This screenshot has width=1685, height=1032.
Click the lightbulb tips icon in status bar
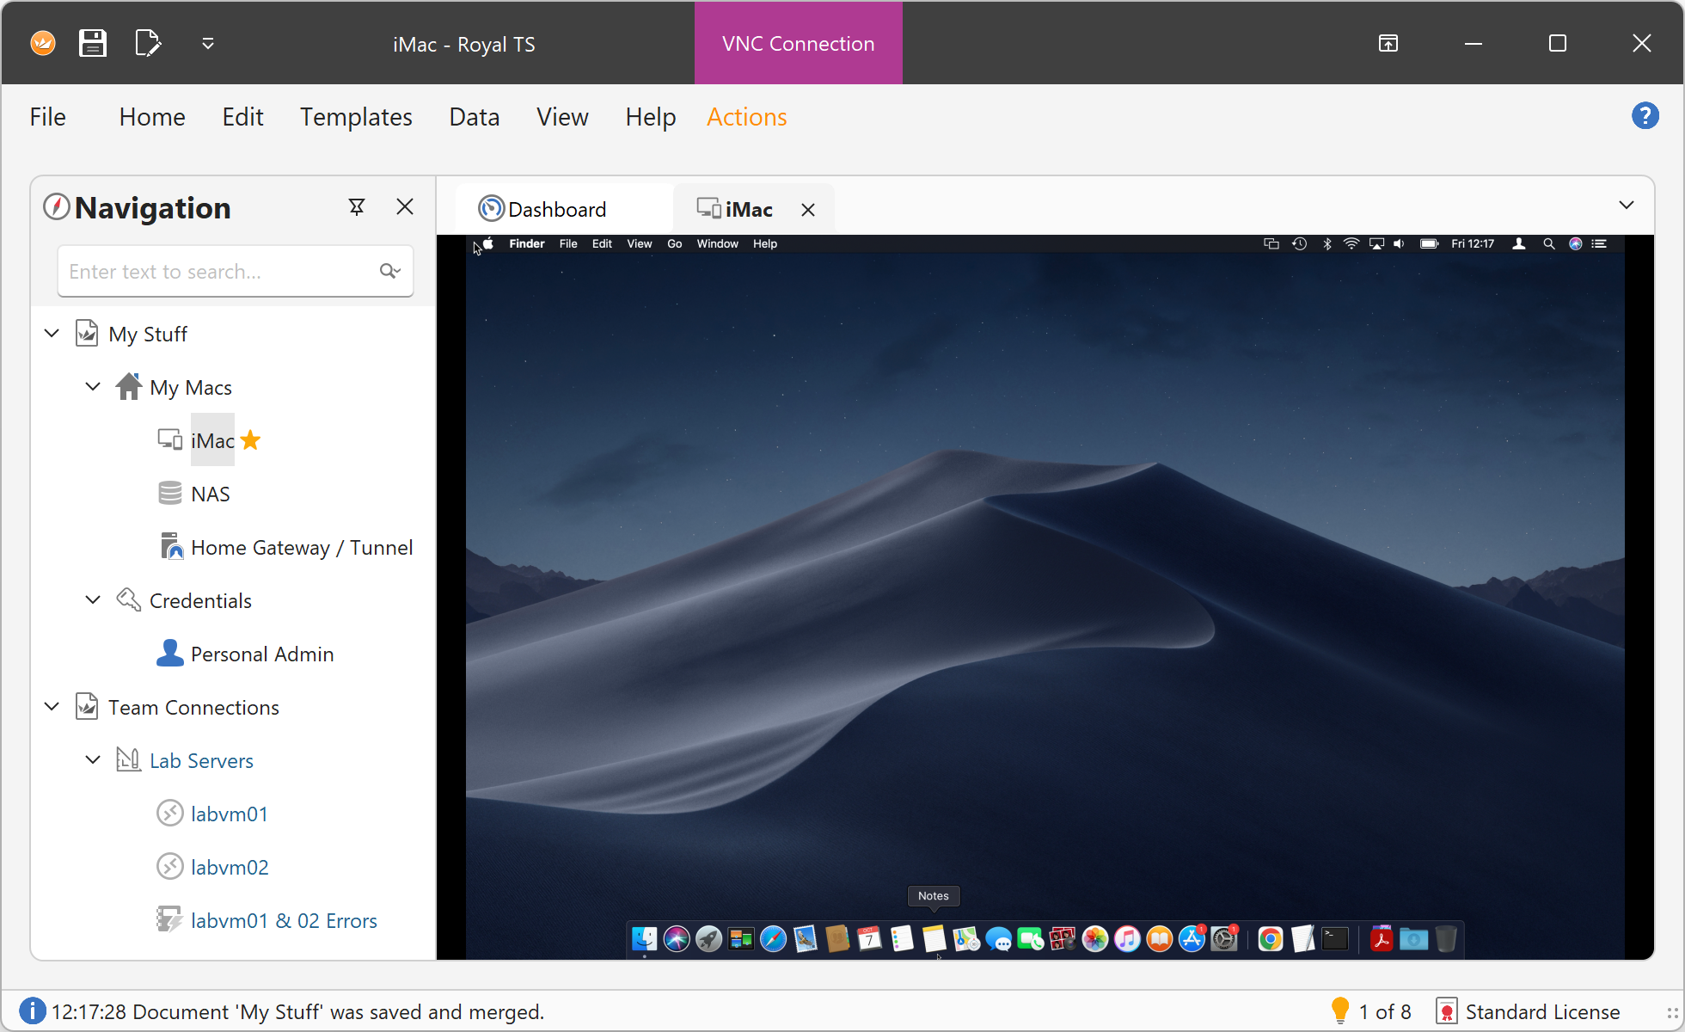[1339, 1010]
